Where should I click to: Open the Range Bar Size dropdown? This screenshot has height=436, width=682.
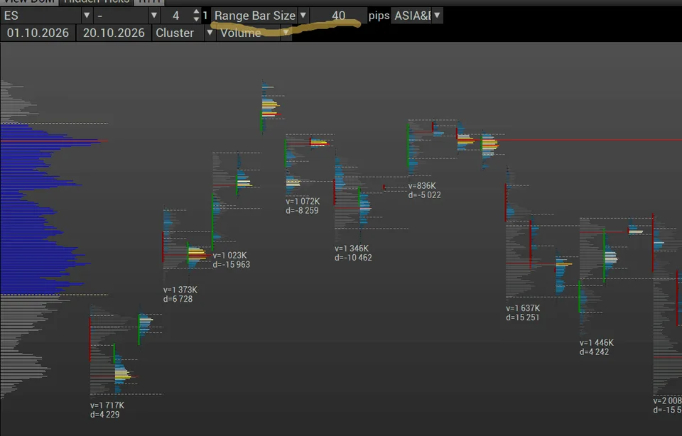click(303, 16)
